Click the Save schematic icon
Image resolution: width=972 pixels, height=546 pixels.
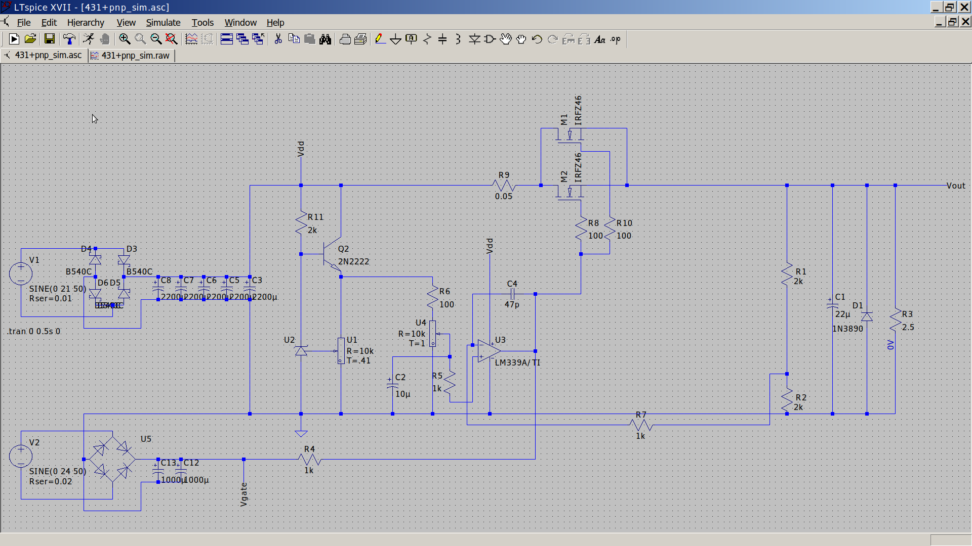click(x=49, y=39)
